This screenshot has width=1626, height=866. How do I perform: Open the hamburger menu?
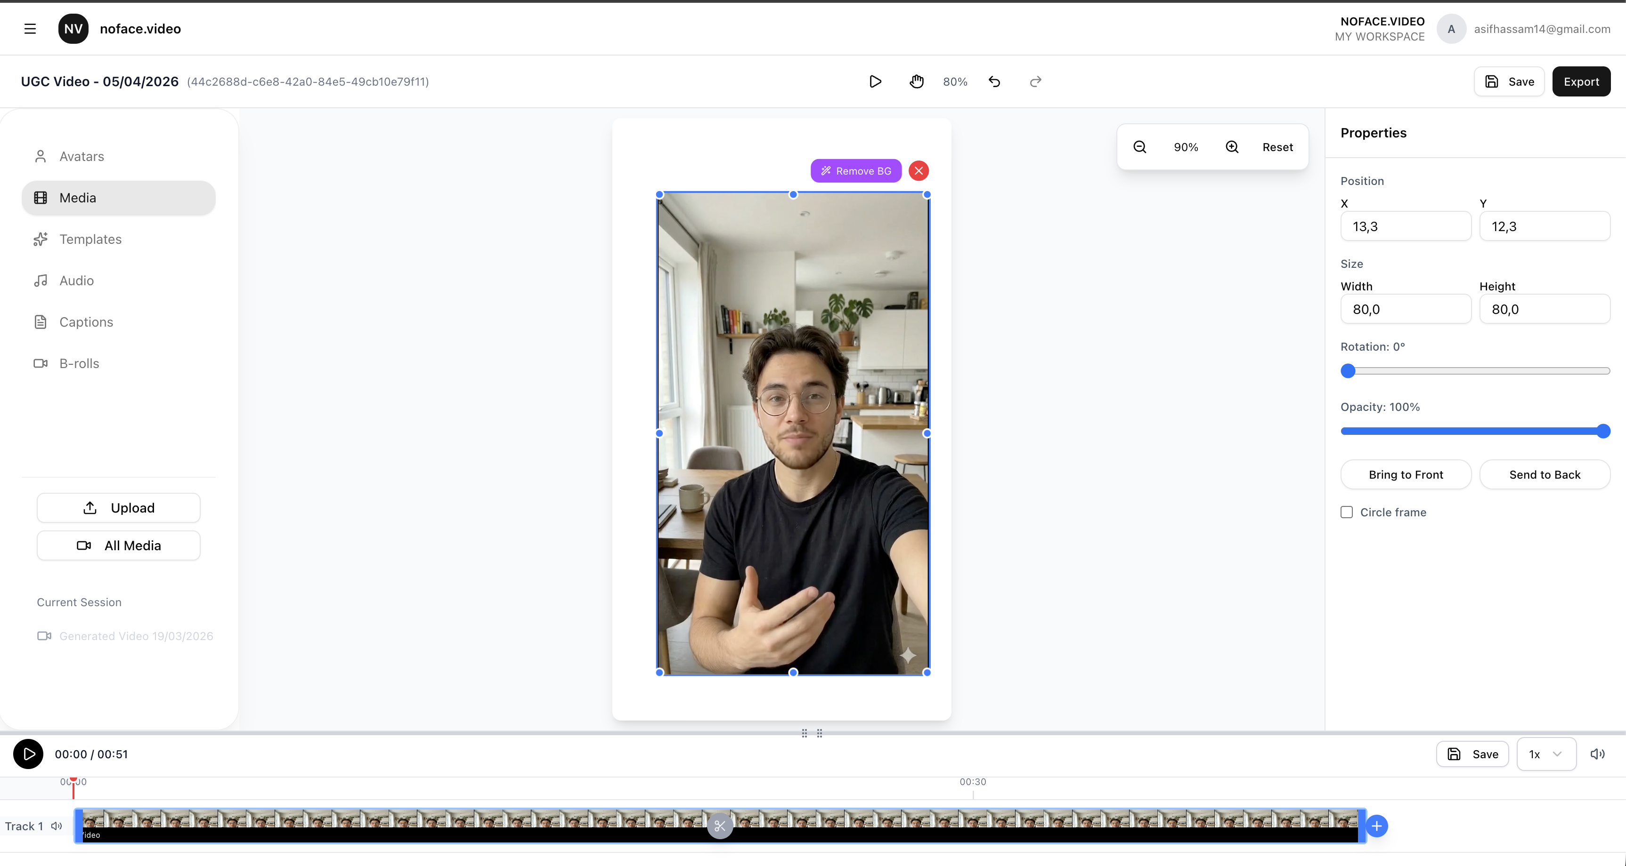pos(30,29)
